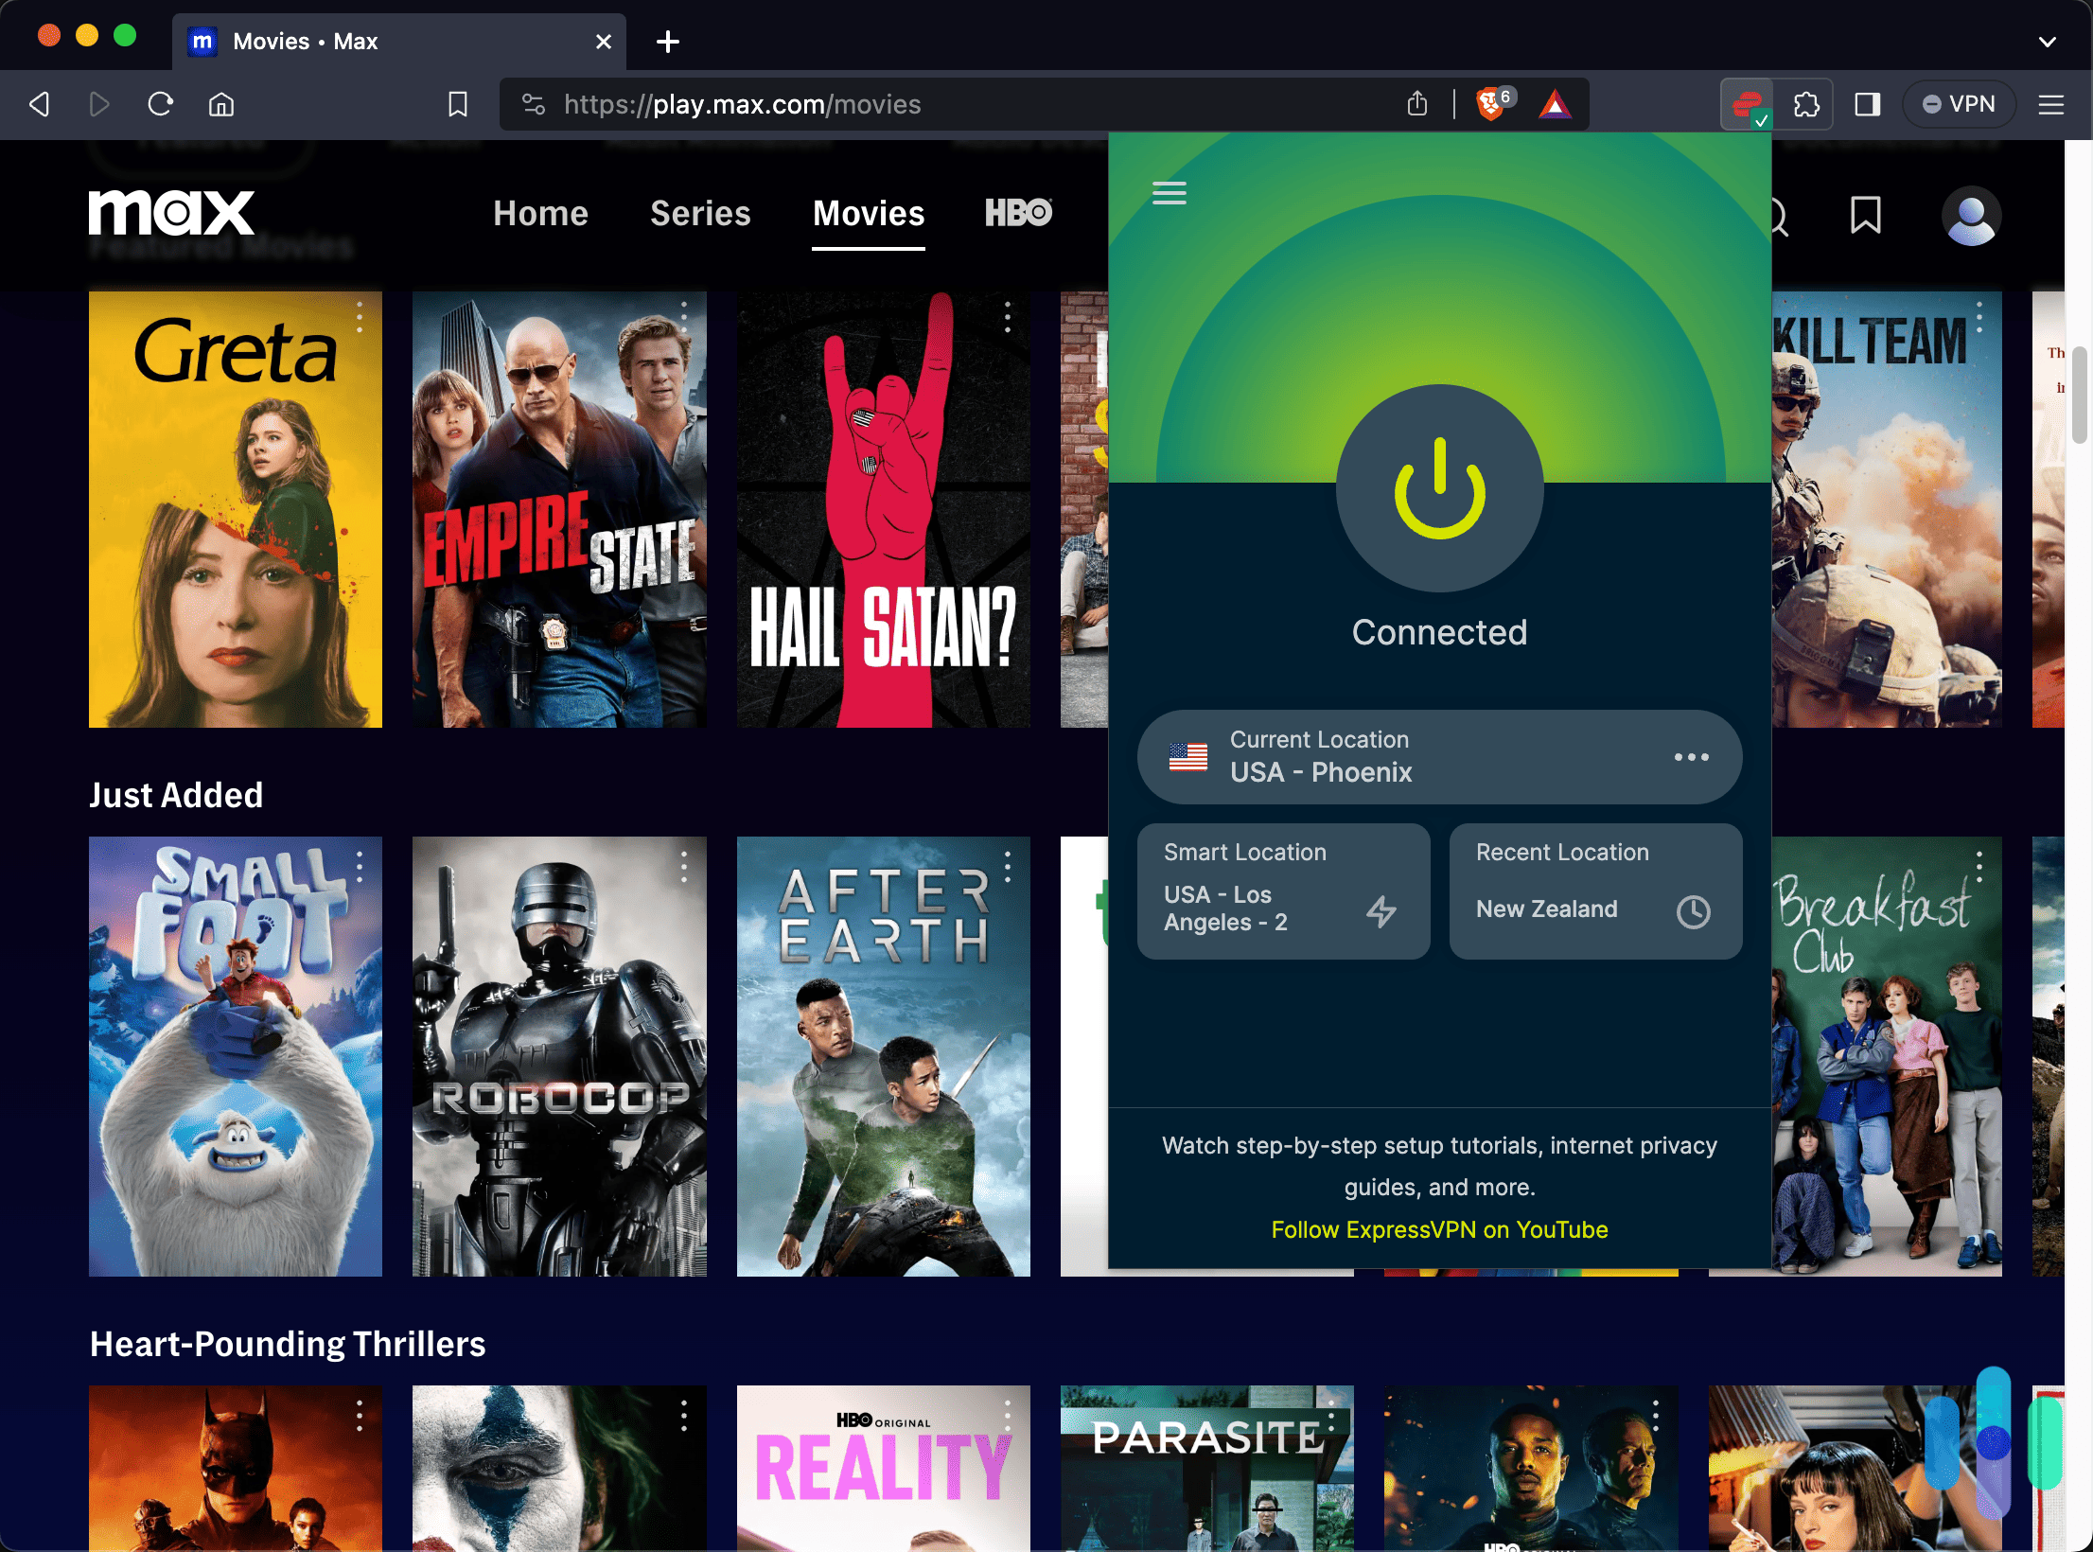Connect to New Zealand recent location
Screen dimensions: 2093x1552
1547,908
